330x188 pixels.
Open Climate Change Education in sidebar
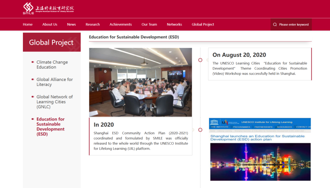click(x=52, y=65)
